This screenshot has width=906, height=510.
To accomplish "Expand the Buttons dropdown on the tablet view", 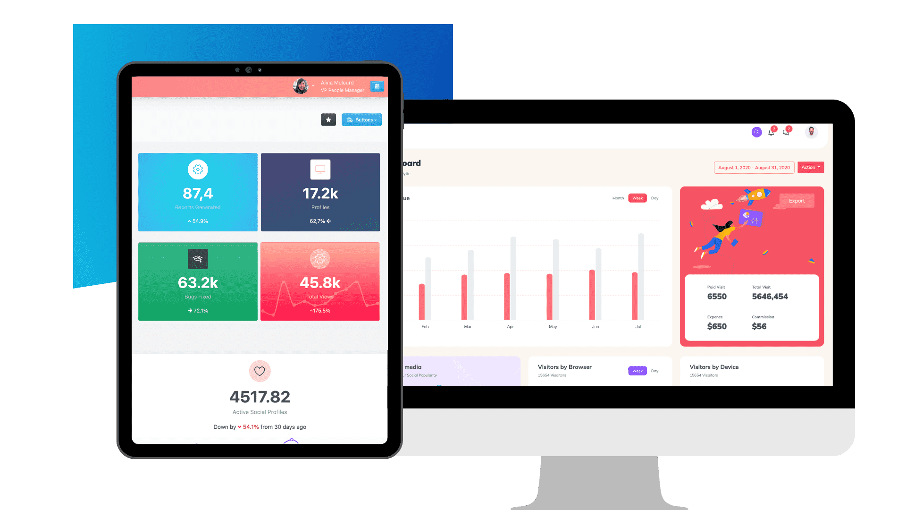I will (362, 119).
